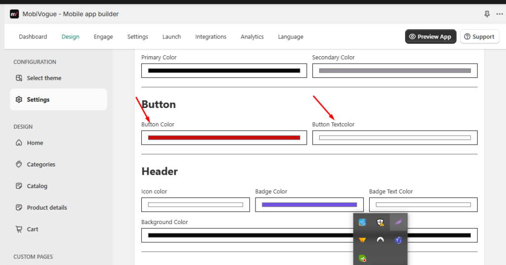This screenshot has height=265, width=506.
Task: Click the green checkmark tray icon
Action: [x=362, y=258]
